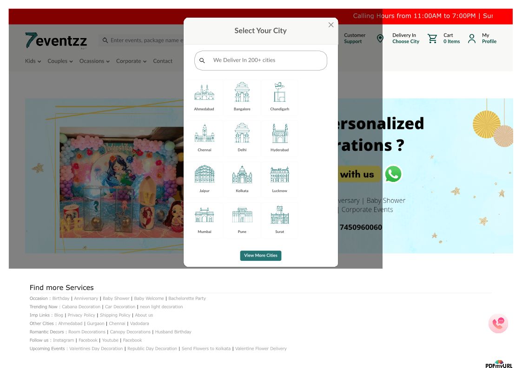Open the Cabana Decoration footer link
Image resolution: width=522 pixels, height=368 pixels.
[x=81, y=307]
